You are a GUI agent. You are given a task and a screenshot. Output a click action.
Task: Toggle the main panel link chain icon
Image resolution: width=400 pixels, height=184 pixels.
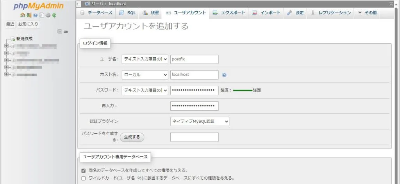[x=66, y=32]
